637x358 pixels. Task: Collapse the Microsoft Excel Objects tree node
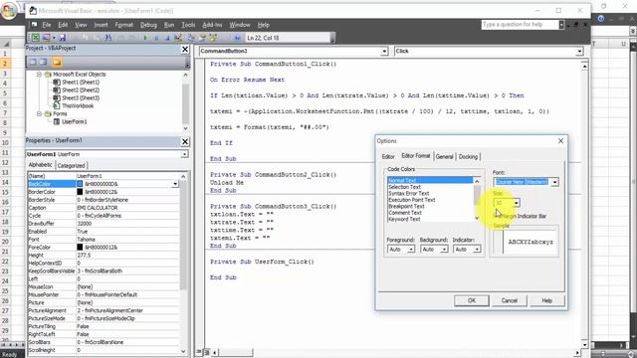pos(39,75)
